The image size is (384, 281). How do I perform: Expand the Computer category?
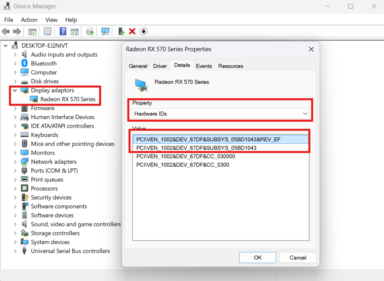tap(15, 73)
